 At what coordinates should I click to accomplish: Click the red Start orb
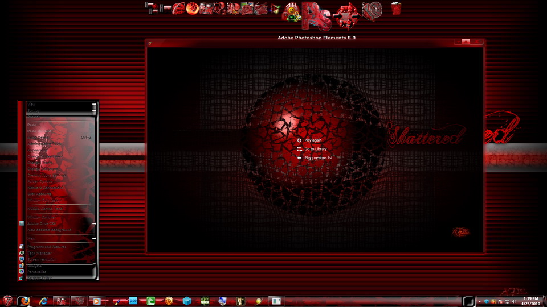tap(8, 301)
